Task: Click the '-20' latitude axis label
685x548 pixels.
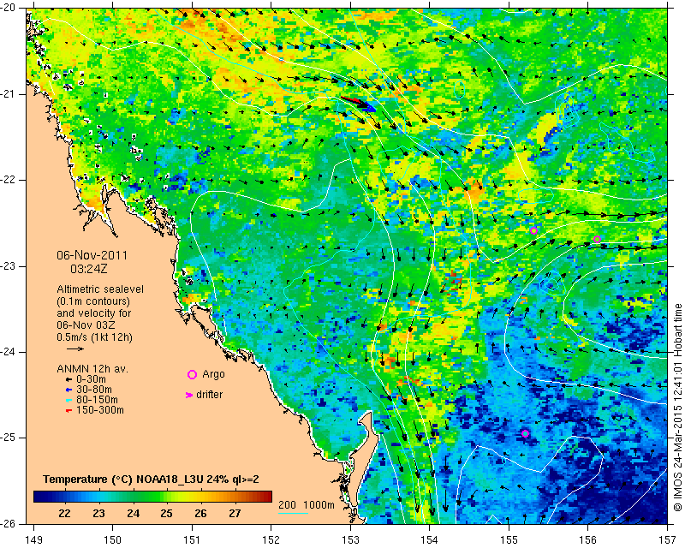Action: click(9, 9)
